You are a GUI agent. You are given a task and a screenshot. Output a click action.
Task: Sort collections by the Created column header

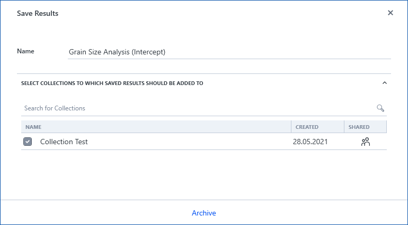pyautogui.click(x=307, y=127)
